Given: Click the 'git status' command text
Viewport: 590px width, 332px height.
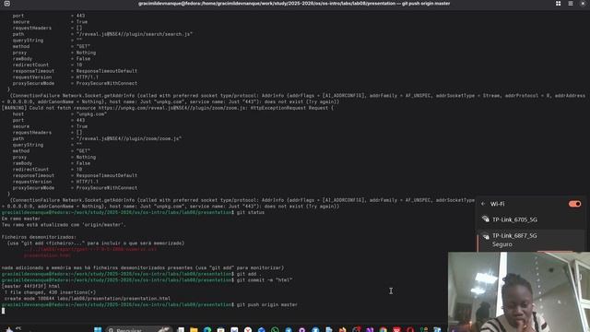Looking at the screenshot, I should [x=250, y=212].
